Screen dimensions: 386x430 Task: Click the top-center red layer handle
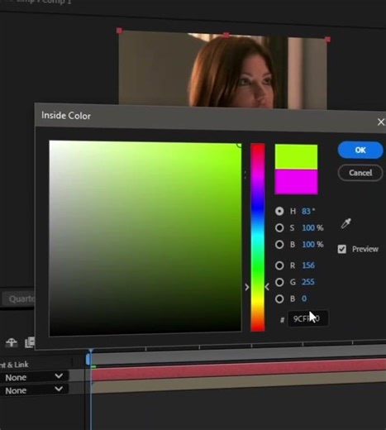(x=226, y=35)
